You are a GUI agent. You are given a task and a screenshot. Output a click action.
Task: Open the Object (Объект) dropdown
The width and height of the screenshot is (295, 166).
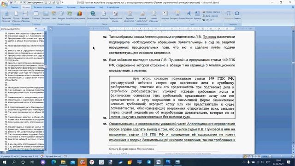[208, 20]
